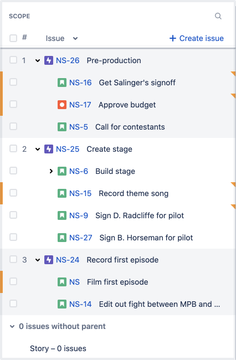Screen dimensions: 236x360
Task: Click the story icon beside NS-16
Action: (x=62, y=83)
